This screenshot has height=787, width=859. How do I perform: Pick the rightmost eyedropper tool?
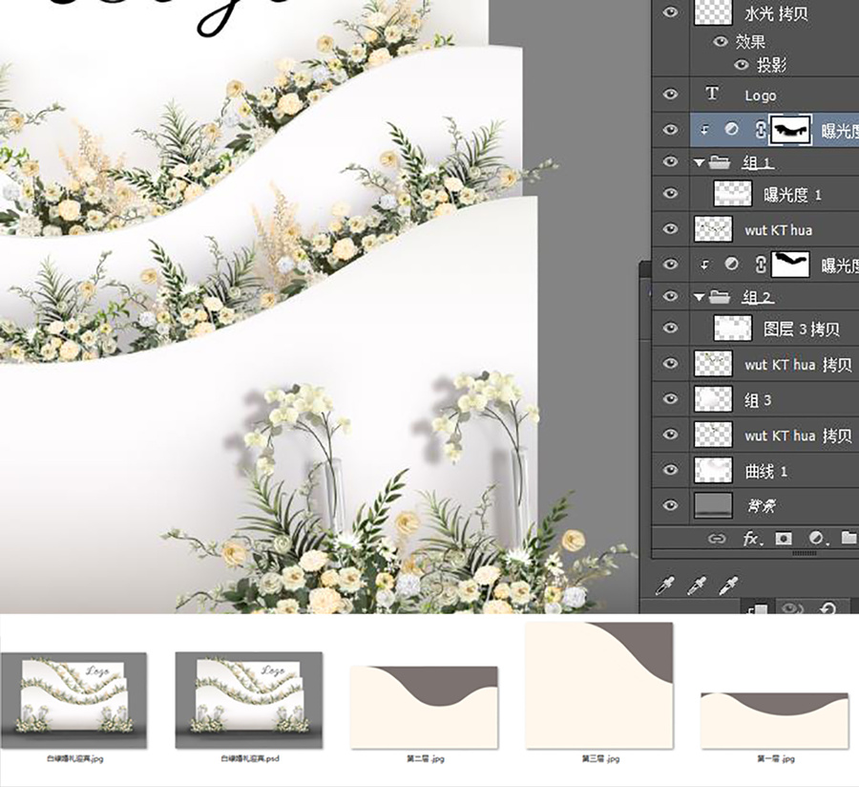point(729,585)
